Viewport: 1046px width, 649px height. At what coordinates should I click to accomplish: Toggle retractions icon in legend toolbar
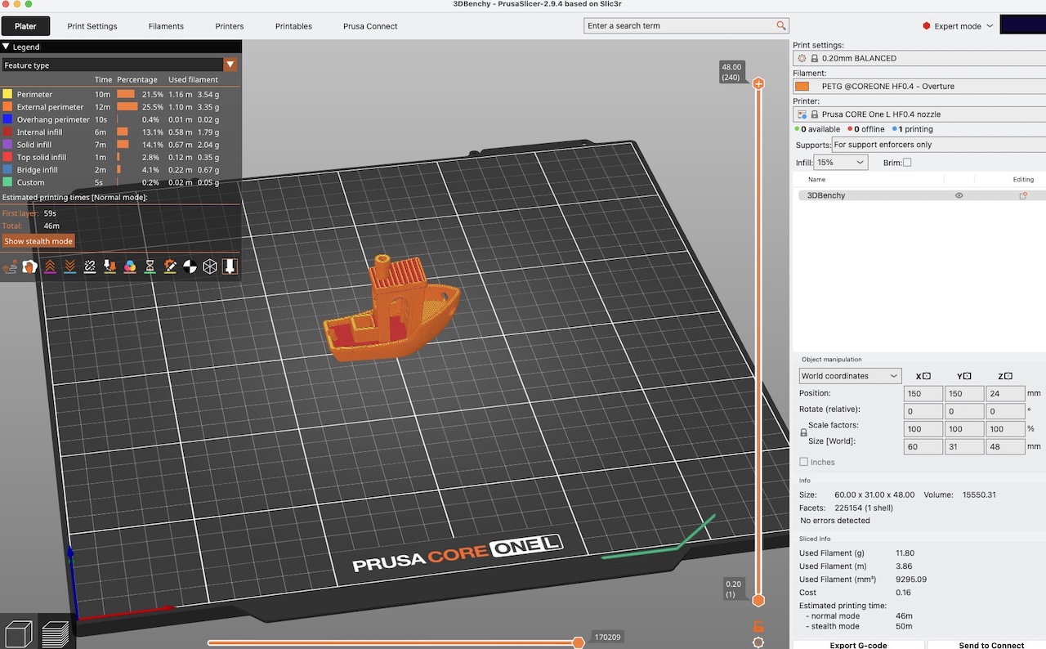(50, 266)
